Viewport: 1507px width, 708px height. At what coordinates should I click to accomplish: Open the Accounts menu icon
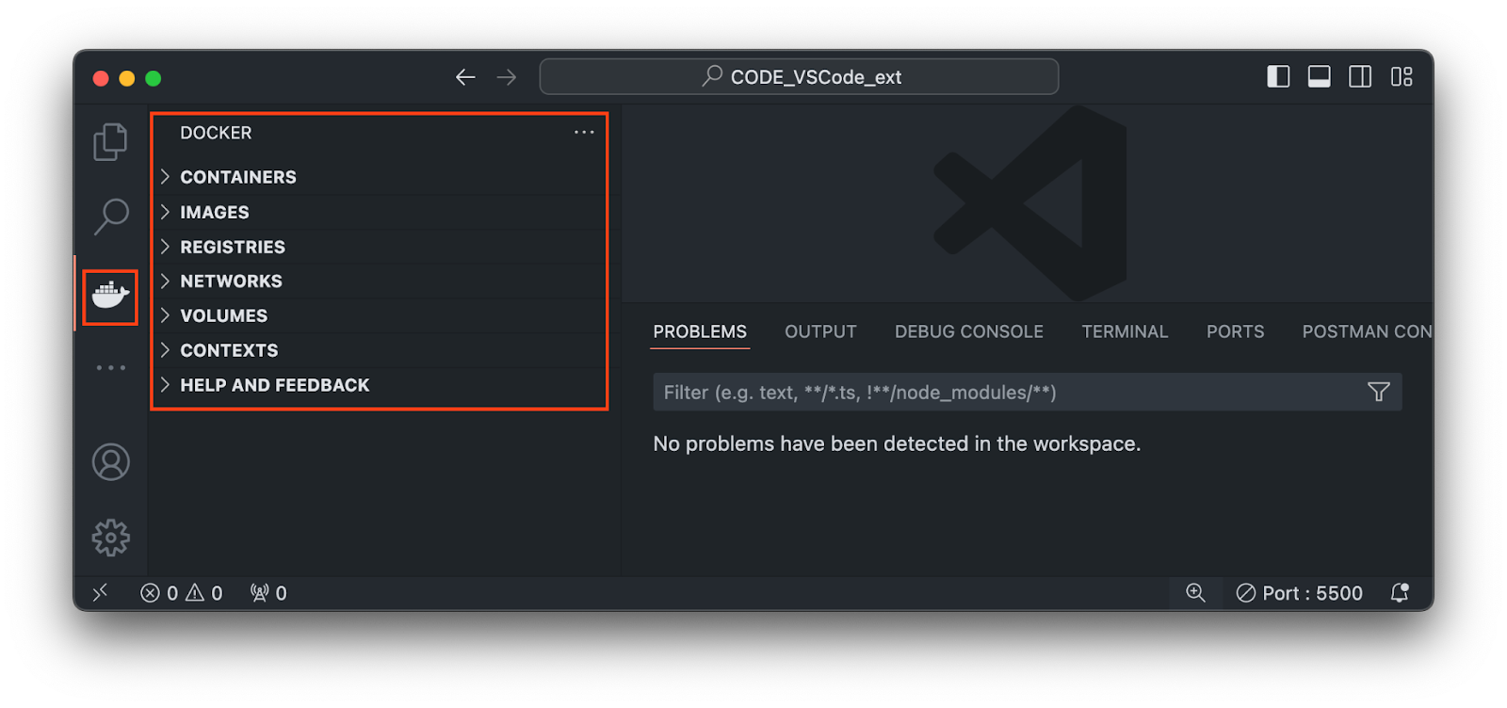(x=110, y=462)
